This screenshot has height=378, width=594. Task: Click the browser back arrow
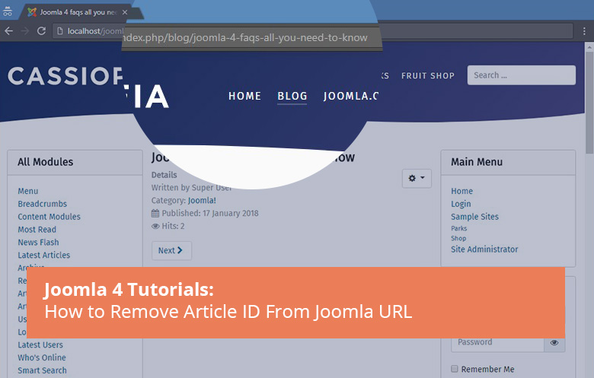8,31
